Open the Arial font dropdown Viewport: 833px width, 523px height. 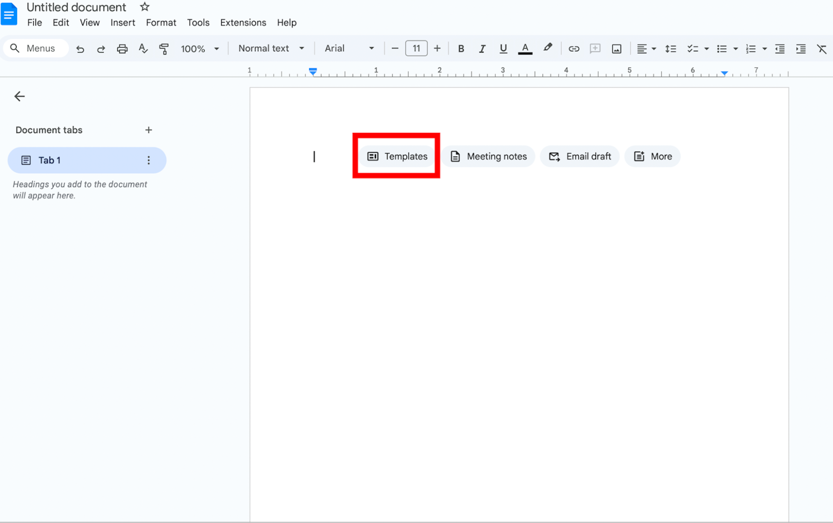pos(349,48)
